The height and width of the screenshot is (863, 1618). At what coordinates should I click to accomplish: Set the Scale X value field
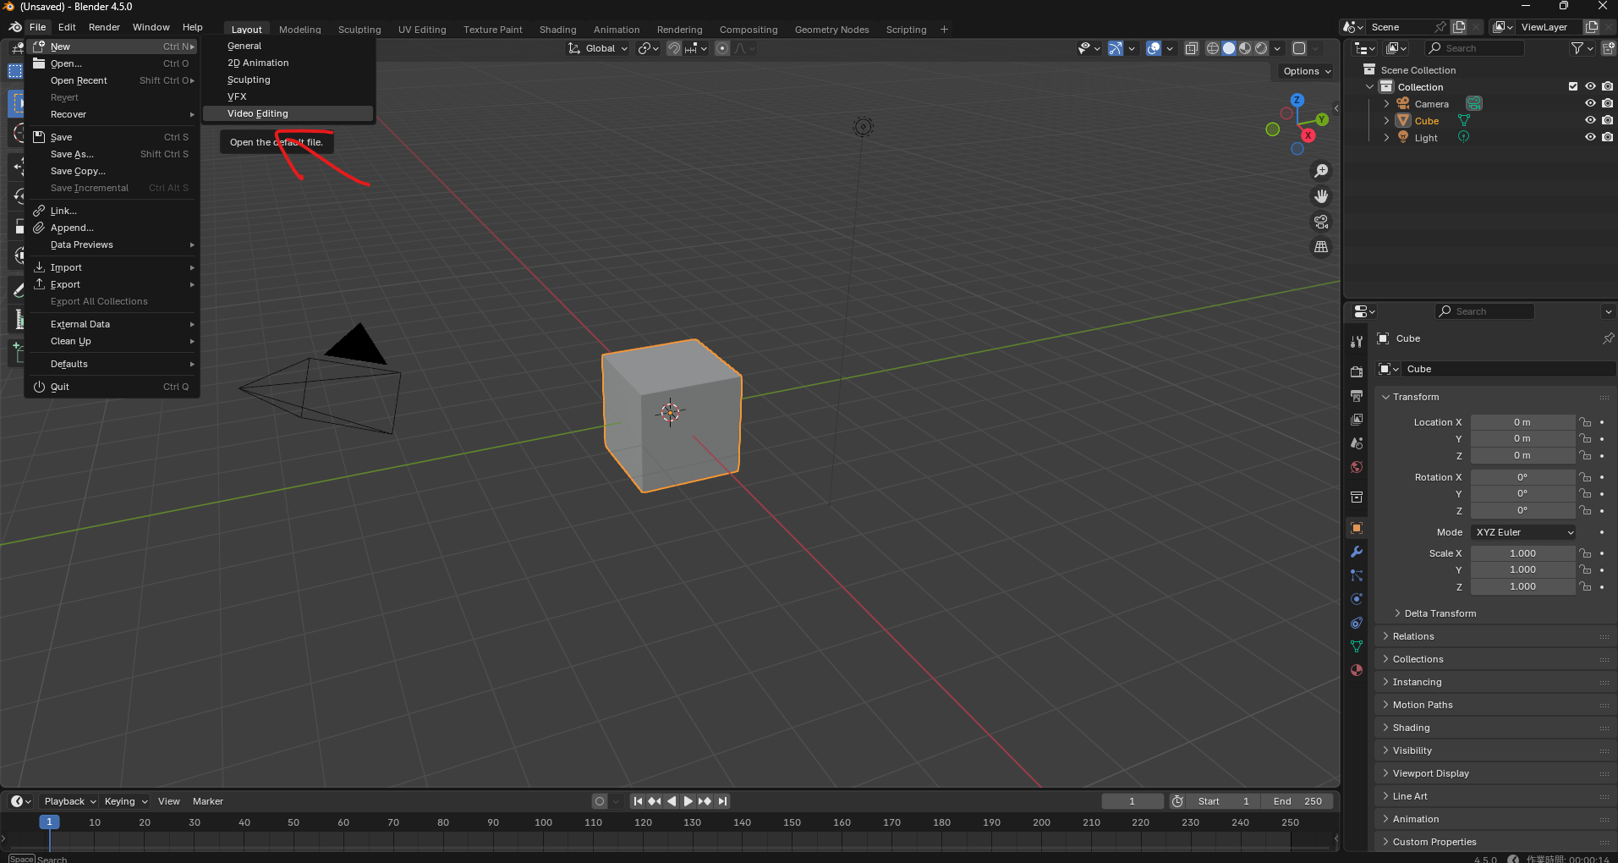click(x=1522, y=552)
